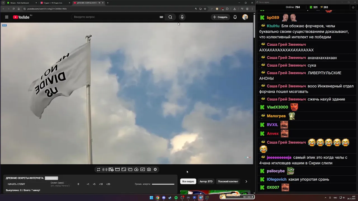This screenshot has height=201, width=358.
Task: Click username bp089 in the chat
Action: 273,18
